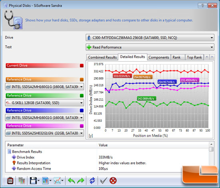The image size is (220, 188).
Task: Click the red Current Drive color swatch
Action: click(x=82, y=66)
